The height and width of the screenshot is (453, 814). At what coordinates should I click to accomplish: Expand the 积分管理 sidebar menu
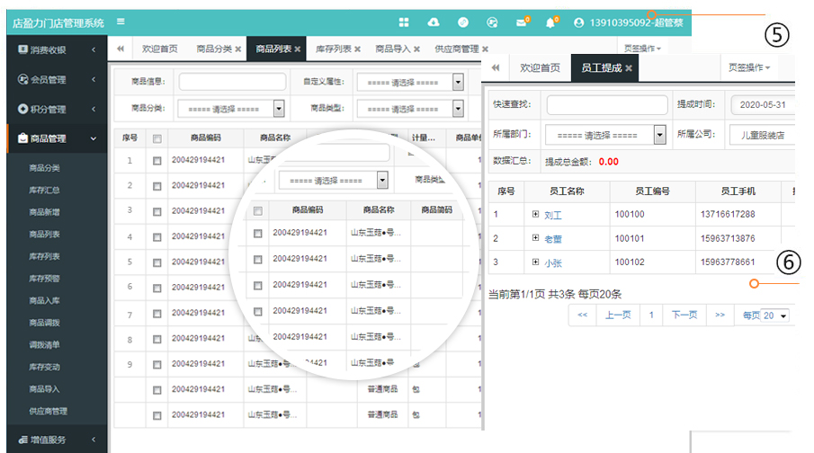point(57,109)
